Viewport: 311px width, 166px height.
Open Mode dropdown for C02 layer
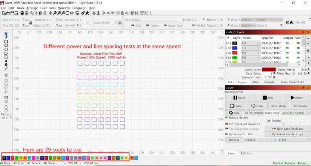(251, 53)
